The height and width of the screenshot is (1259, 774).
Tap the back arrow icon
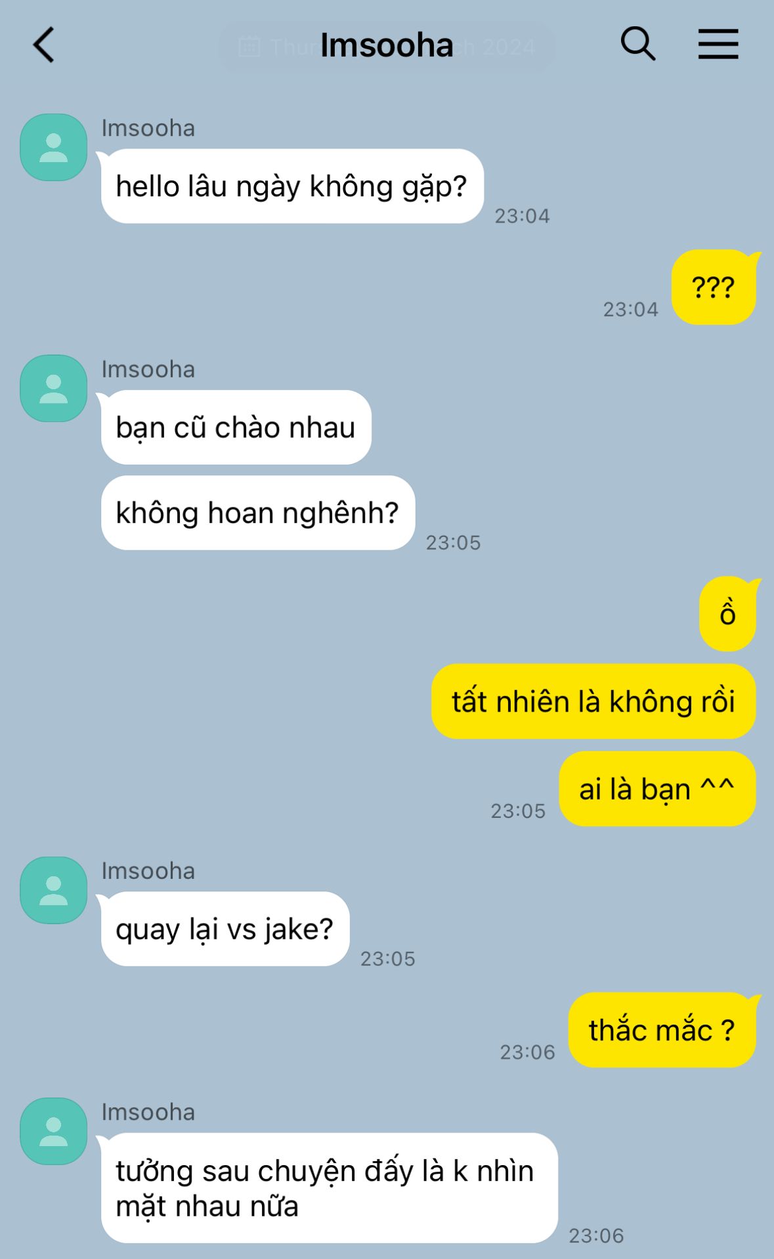(x=44, y=45)
